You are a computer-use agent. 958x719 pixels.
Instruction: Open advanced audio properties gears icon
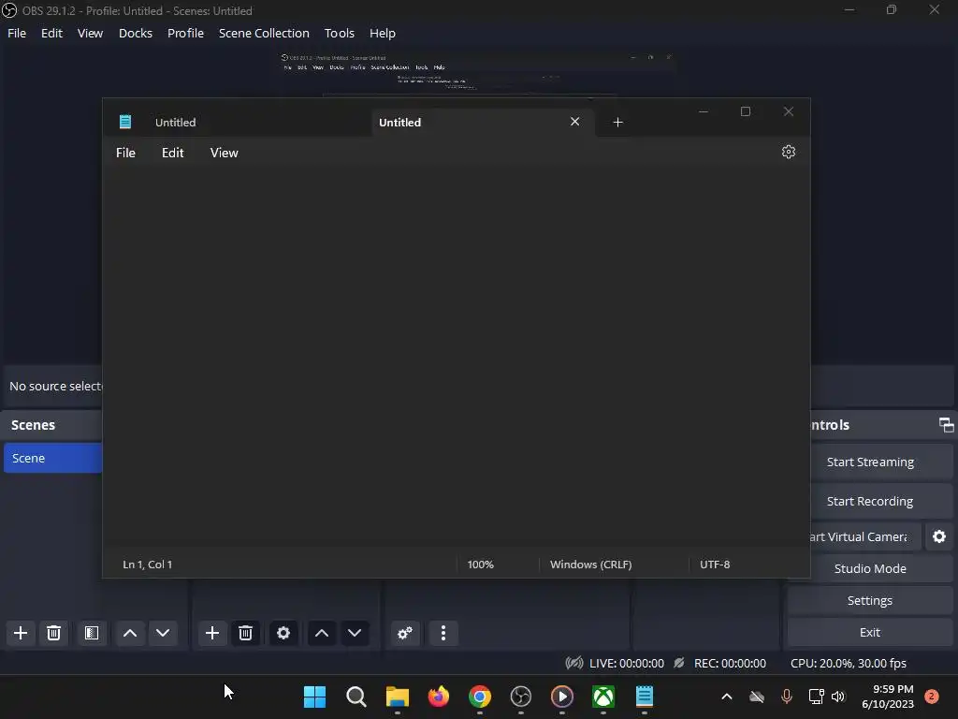click(x=404, y=633)
